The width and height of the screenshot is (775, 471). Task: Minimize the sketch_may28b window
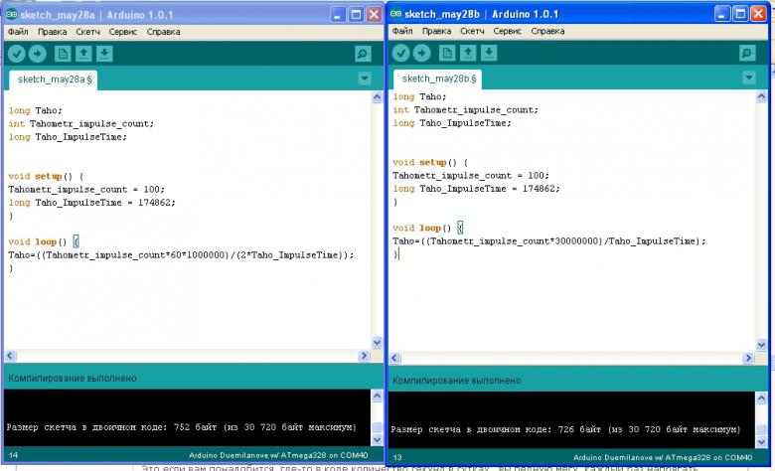(722, 14)
